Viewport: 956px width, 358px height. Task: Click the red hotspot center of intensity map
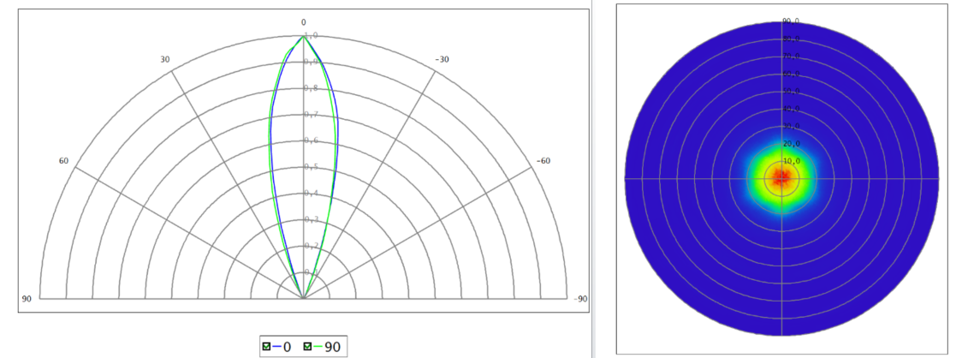click(x=781, y=178)
